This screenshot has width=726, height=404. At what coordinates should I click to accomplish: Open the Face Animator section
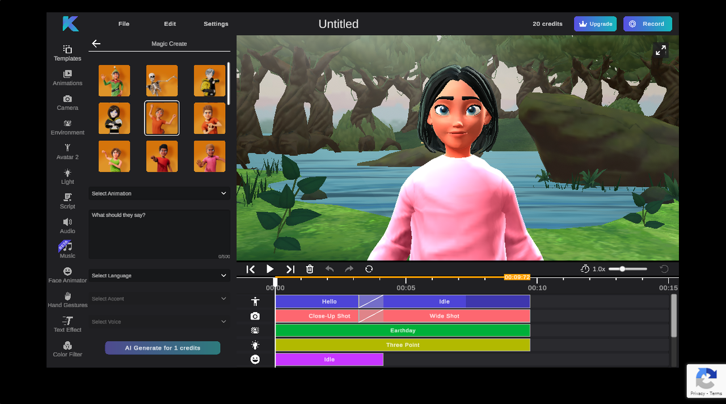(67, 275)
